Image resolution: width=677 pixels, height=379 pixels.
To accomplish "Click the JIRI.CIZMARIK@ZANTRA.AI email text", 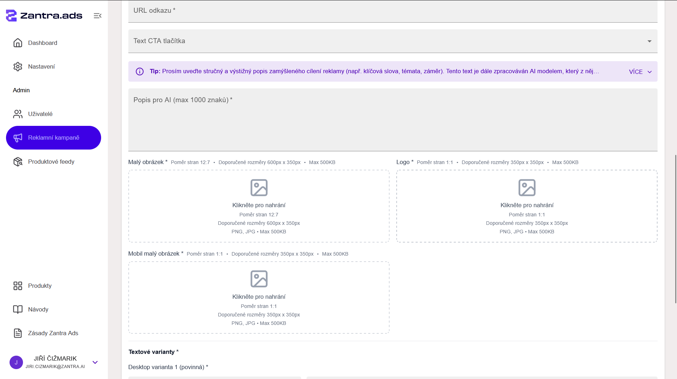I will click(x=55, y=367).
